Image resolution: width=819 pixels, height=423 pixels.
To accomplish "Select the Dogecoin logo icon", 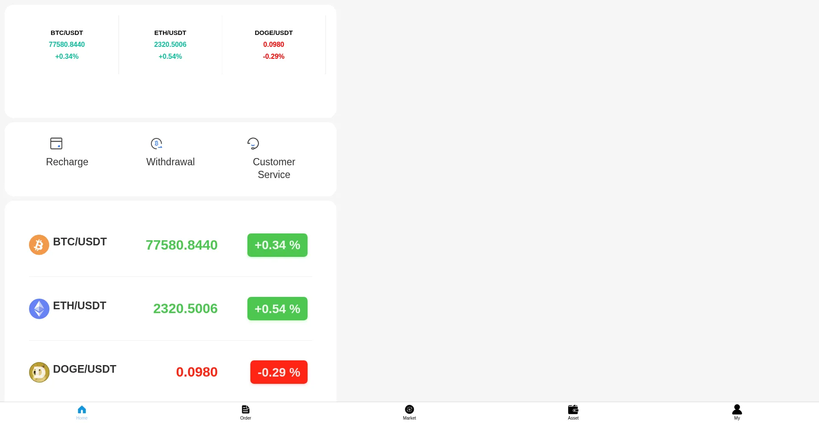I will tap(39, 372).
